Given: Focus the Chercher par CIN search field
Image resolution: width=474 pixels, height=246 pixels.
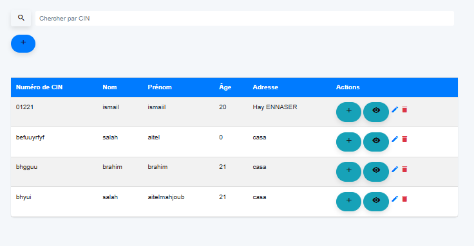Looking at the screenshot, I should (x=245, y=19).
